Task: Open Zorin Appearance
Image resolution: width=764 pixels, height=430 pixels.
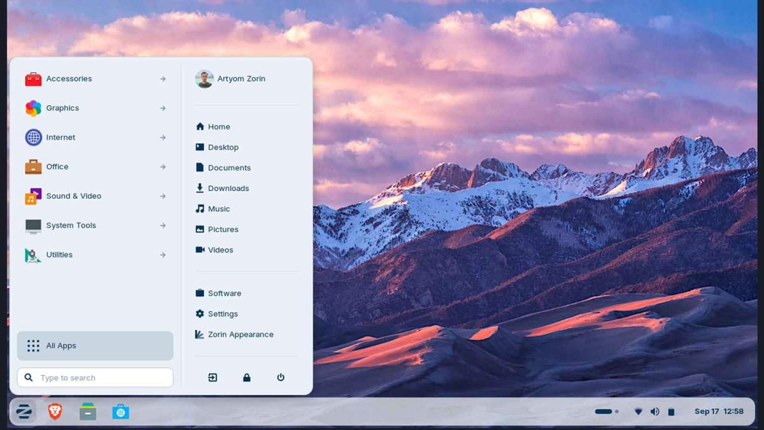Action: coord(240,334)
